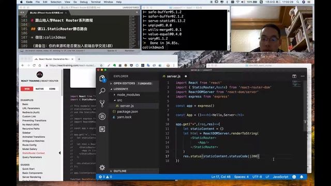Click the VS Code editor minimap
331x186 pixels.
297,84
